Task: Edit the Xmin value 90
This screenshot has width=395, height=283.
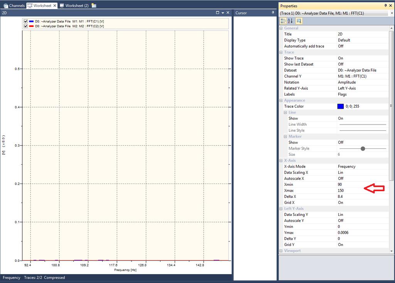Action: point(363,185)
